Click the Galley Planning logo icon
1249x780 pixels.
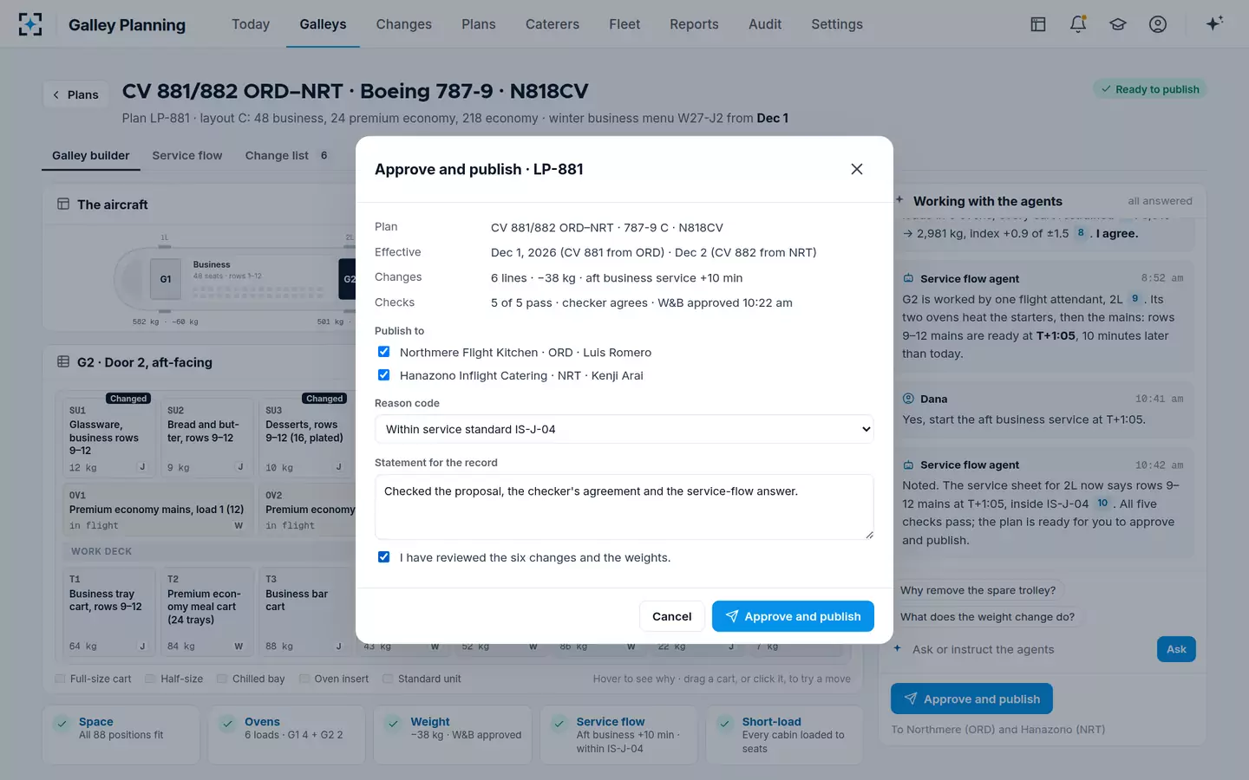click(30, 24)
